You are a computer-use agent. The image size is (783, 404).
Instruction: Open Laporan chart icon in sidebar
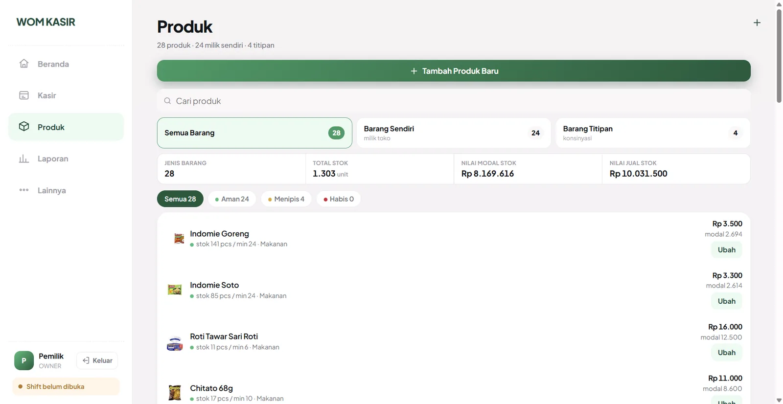coord(24,158)
